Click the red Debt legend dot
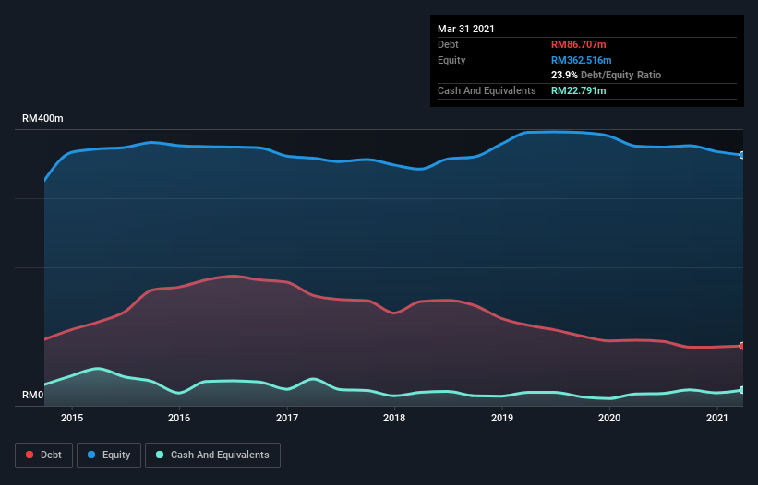Viewport: 758px width, 485px height. click(x=30, y=455)
